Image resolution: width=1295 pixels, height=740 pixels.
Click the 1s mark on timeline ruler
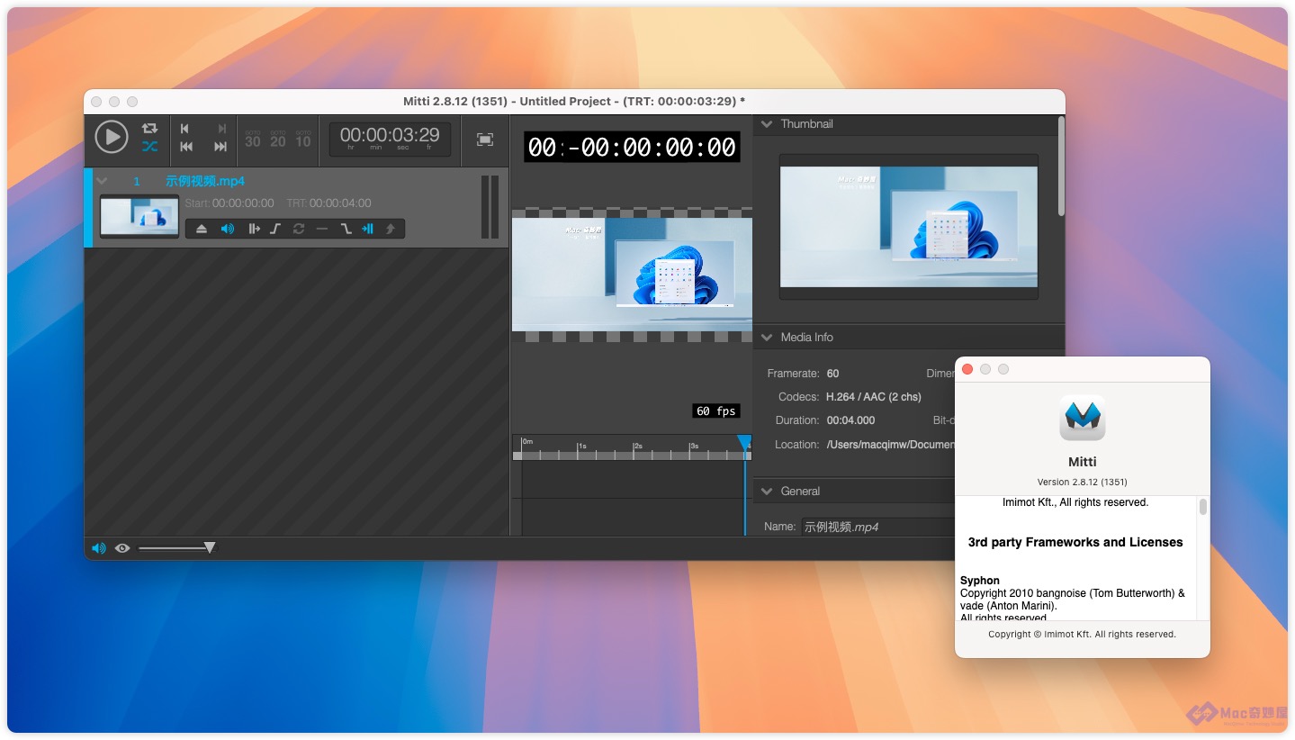(581, 446)
